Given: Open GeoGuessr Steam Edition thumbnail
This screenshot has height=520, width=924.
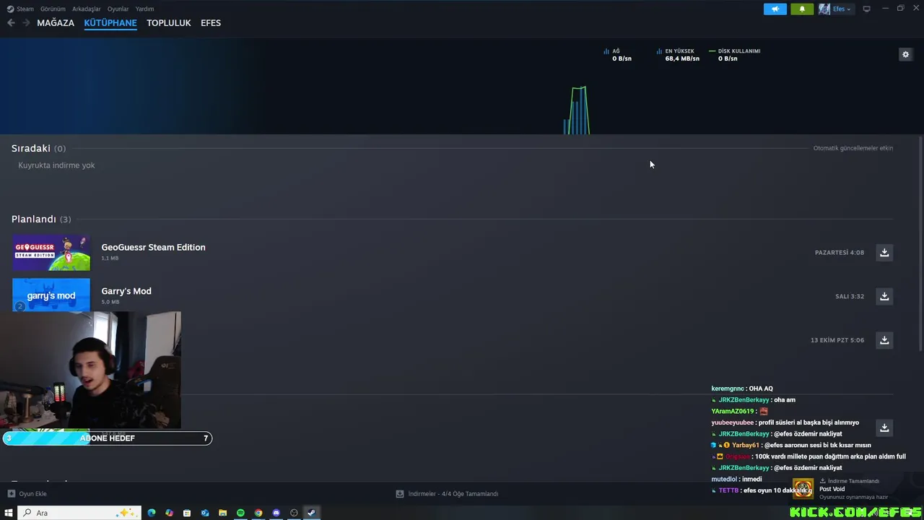Looking at the screenshot, I should click(51, 252).
